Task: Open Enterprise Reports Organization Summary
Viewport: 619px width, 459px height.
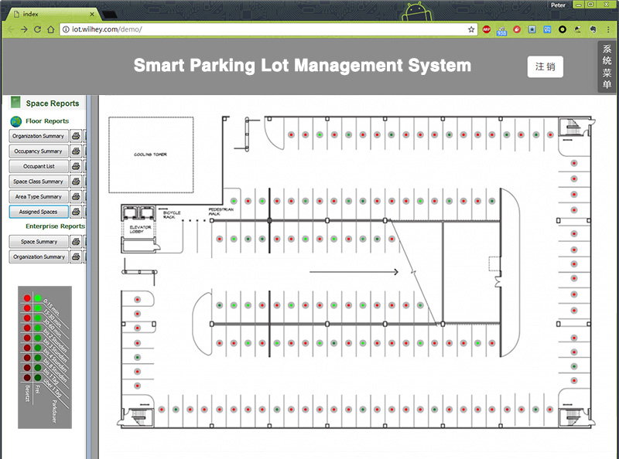Action: [x=39, y=257]
